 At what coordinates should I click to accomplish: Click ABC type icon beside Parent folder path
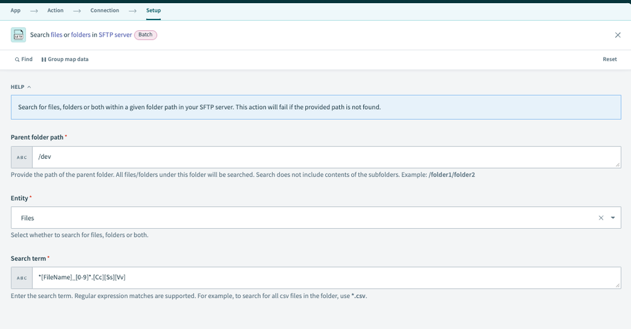coord(22,158)
